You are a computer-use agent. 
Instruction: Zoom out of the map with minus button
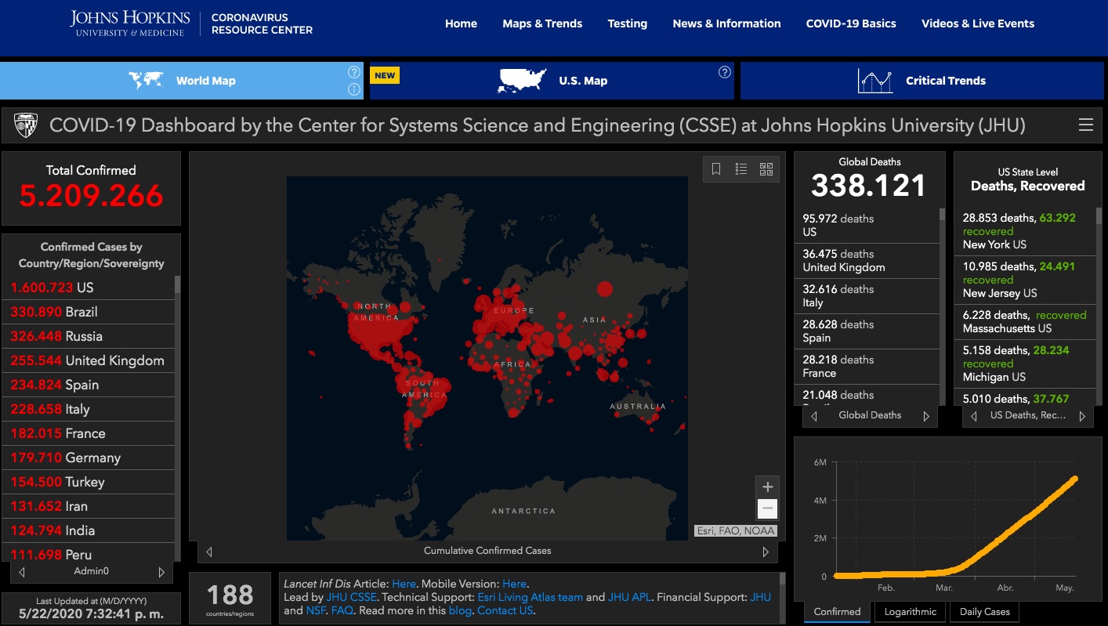coord(767,509)
